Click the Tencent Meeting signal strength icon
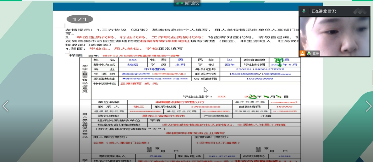 click(177, 3)
